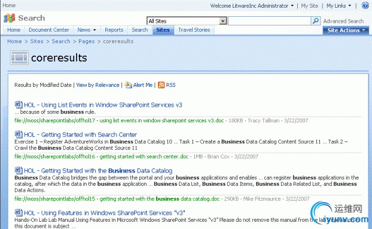Open the Advanced Search link
372x229 pixels.
pos(343,21)
